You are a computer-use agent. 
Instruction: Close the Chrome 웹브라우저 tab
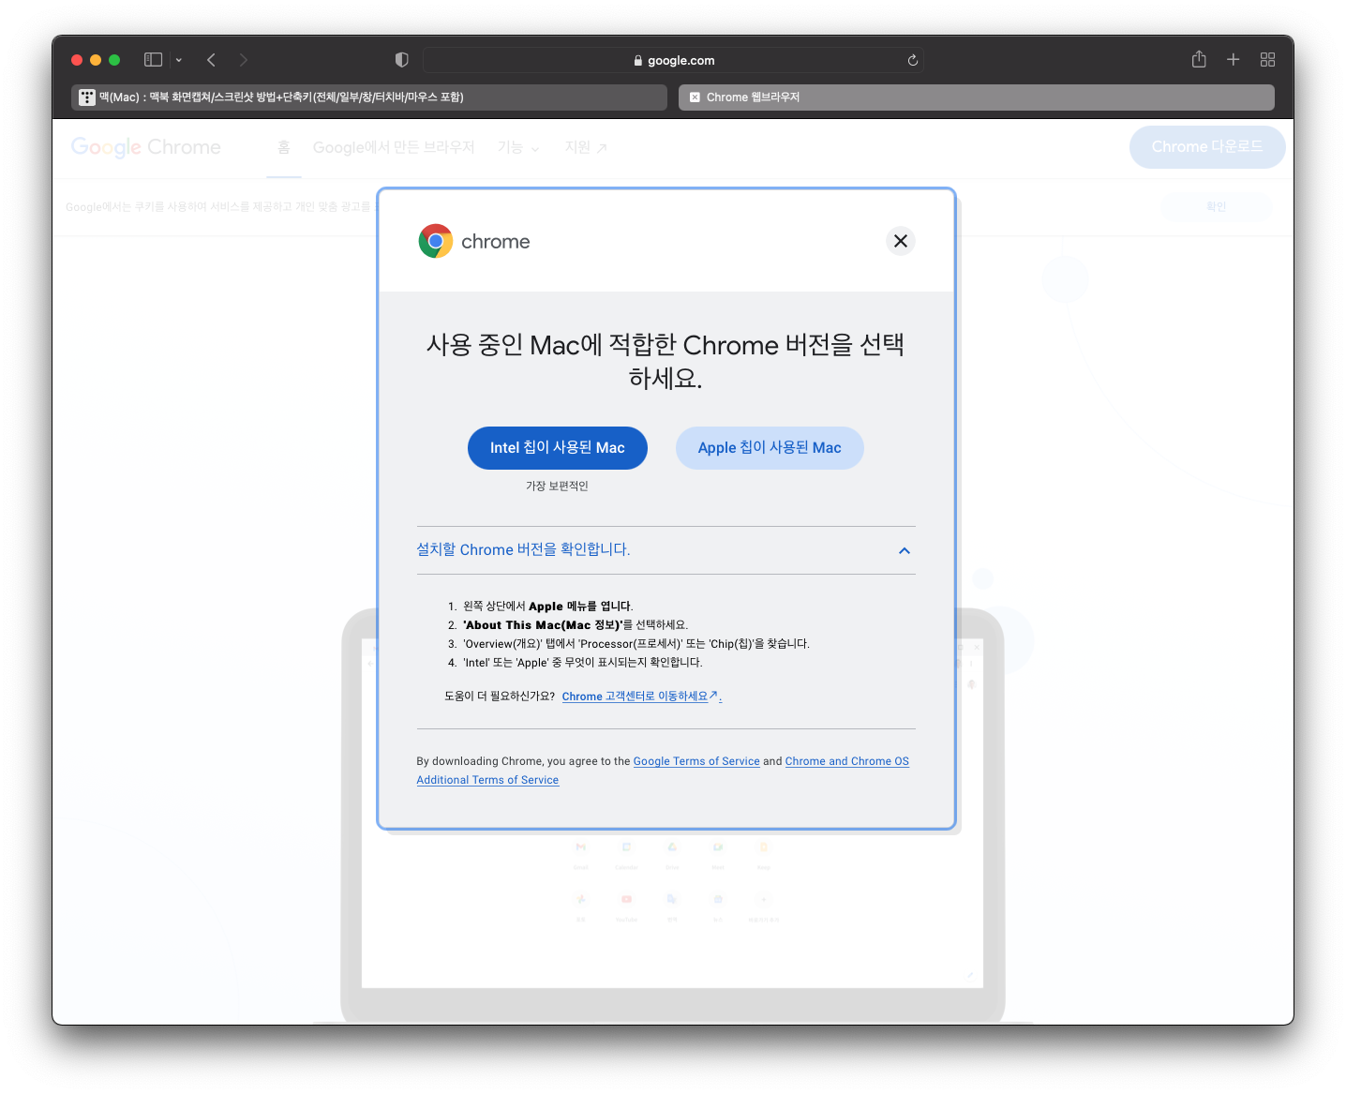(x=695, y=97)
